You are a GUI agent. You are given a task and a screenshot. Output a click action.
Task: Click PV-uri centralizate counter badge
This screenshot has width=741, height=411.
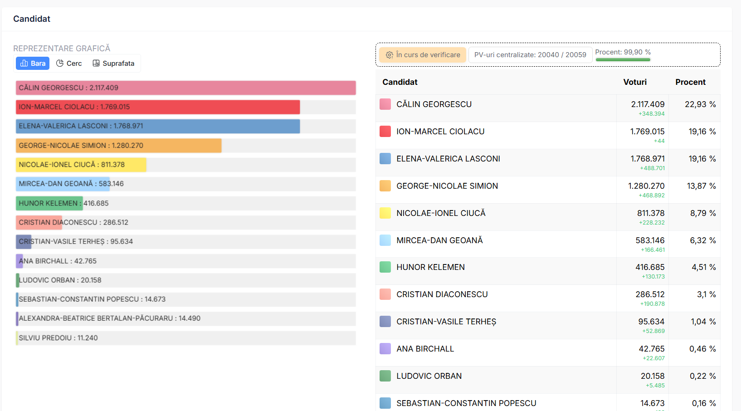coord(530,55)
